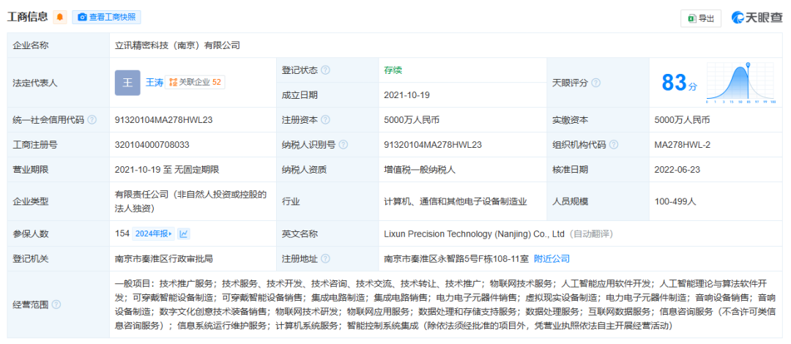Click credit code 91320104MA278HWL23 in 统一社会信用代码 row
Viewport: 791px width, 344px height.
pyautogui.click(x=164, y=120)
